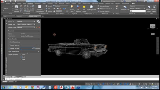Collapse the Lights and Materials section
The image size is (160, 90).
[x=38, y=52]
